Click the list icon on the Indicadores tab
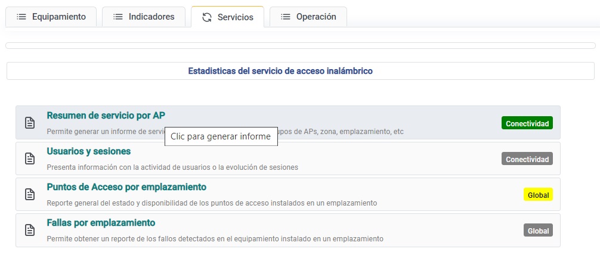The height and width of the screenshot is (258, 600). (x=118, y=17)
